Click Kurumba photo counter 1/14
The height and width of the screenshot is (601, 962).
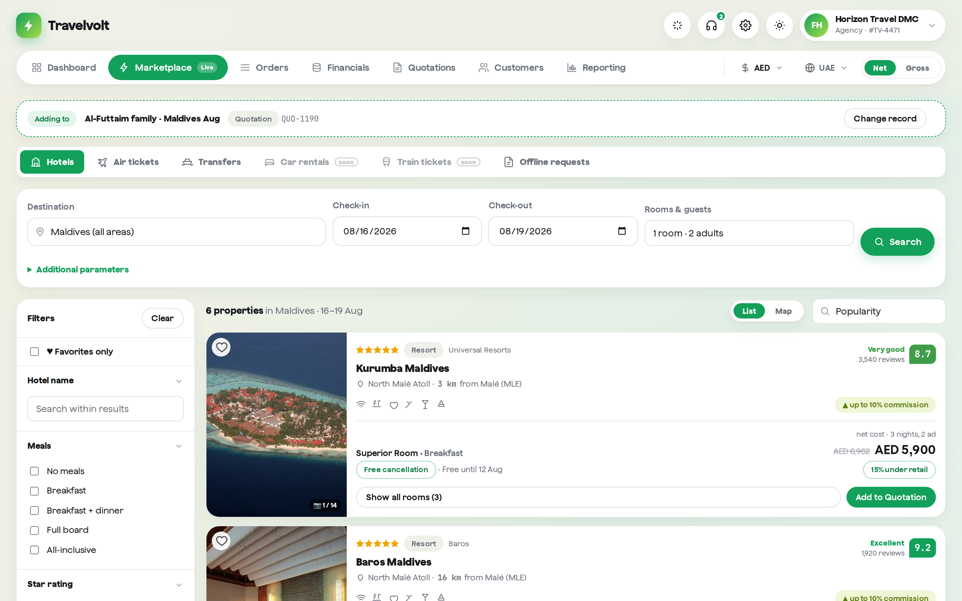[325, 505]
